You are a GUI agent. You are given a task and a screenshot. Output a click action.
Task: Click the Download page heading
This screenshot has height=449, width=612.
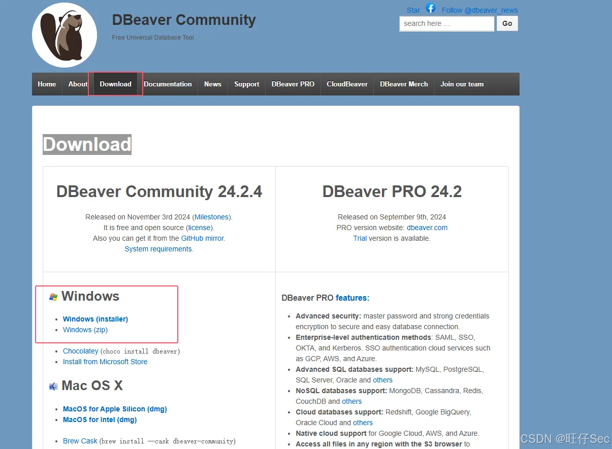(87, 144)
